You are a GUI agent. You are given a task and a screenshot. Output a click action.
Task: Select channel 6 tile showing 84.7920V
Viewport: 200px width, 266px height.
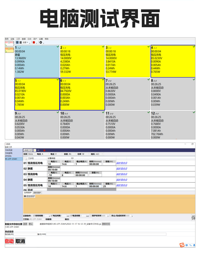point(82,94)
